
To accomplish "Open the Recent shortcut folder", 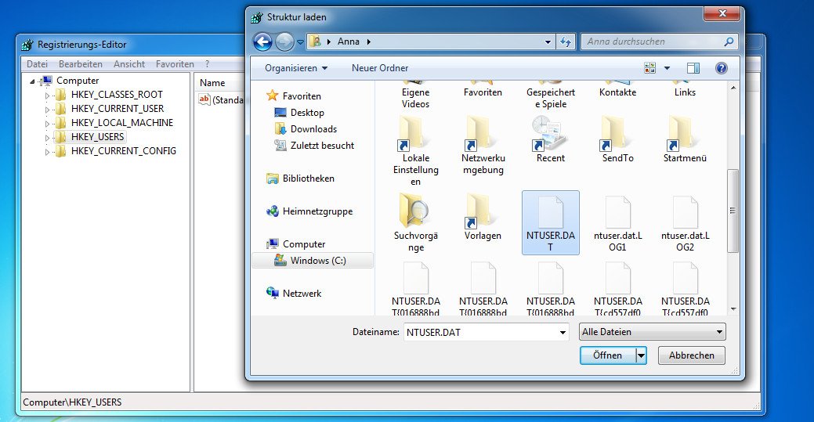I will tap(550, 135).
